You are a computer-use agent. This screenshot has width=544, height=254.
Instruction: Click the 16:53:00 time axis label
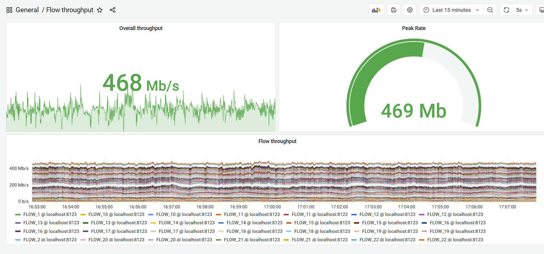coord(37,207)
